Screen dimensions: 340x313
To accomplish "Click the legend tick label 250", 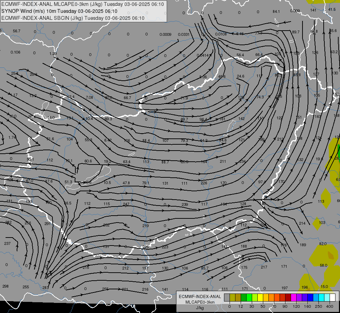I will pyautogui.click(x=318, y=306).
